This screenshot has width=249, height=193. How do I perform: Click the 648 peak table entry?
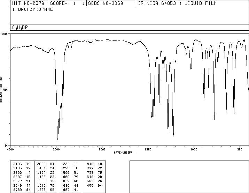(94, 177)
